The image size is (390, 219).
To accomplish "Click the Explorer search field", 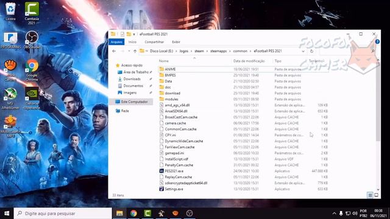I will tap(348, 51).
